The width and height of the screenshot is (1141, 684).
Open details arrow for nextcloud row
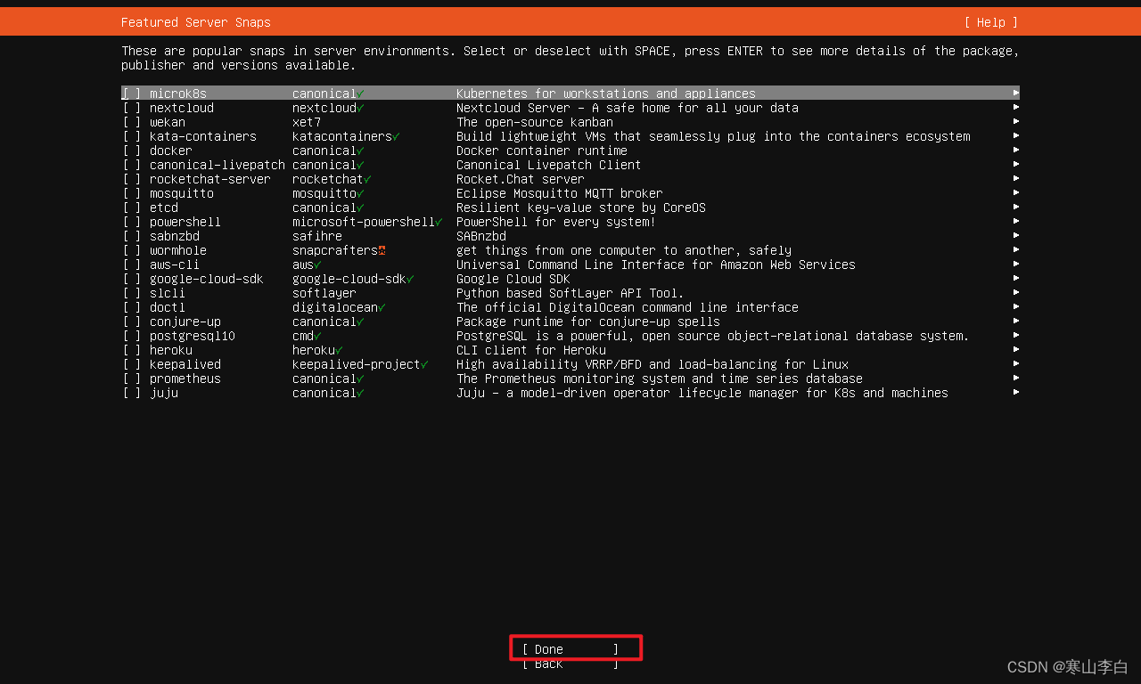1016,108
